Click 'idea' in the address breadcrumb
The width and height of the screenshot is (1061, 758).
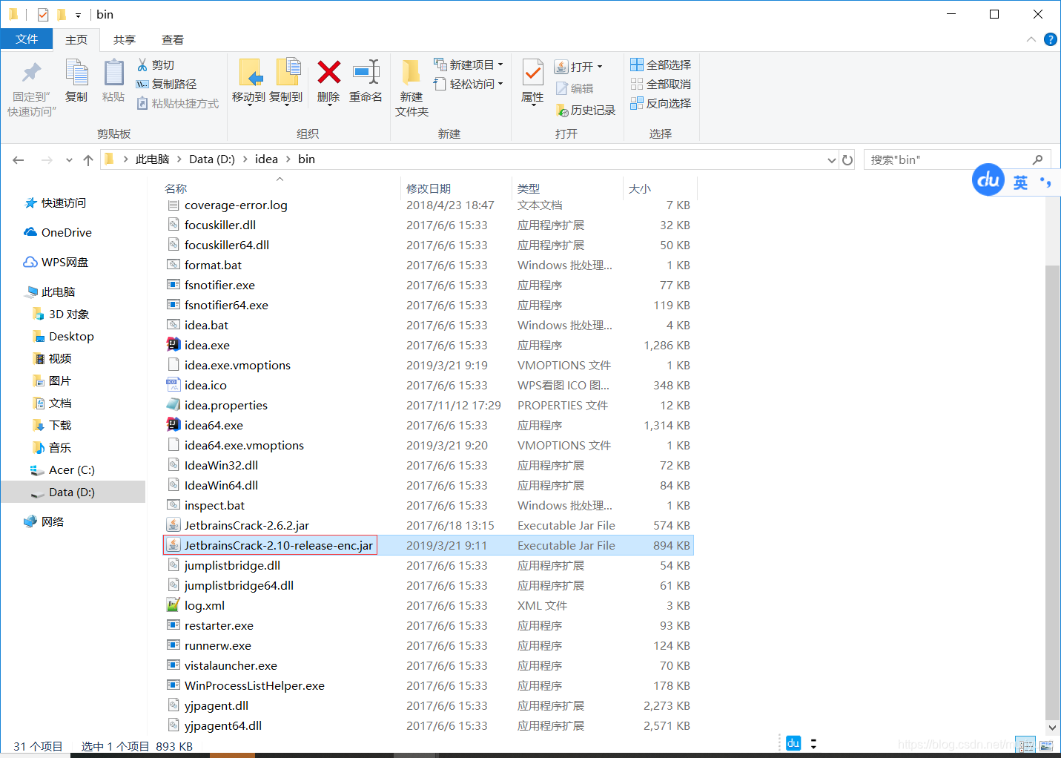pyautogui.click(x=266, y=159)
